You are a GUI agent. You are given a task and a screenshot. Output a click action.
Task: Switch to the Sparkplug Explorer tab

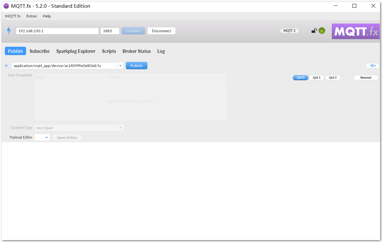(x=76, y=51)
